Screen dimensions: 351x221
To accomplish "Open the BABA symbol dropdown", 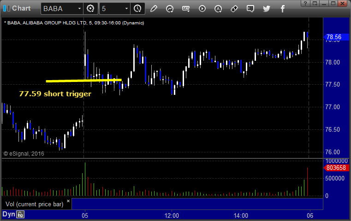I will pyautogui.click(x=79, y=8).
